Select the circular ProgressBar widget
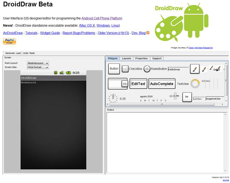This screenshot has width=230, height=183. click(x=195, y=84)
